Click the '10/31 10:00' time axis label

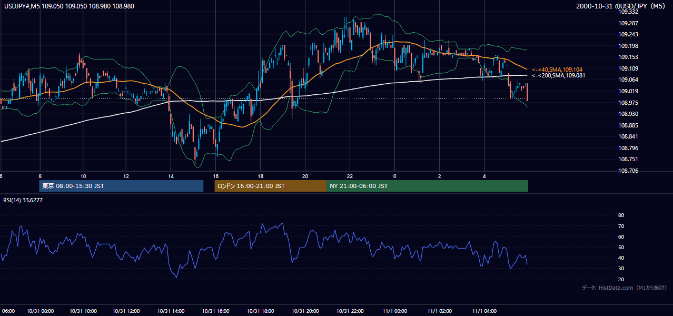[83, 311]
